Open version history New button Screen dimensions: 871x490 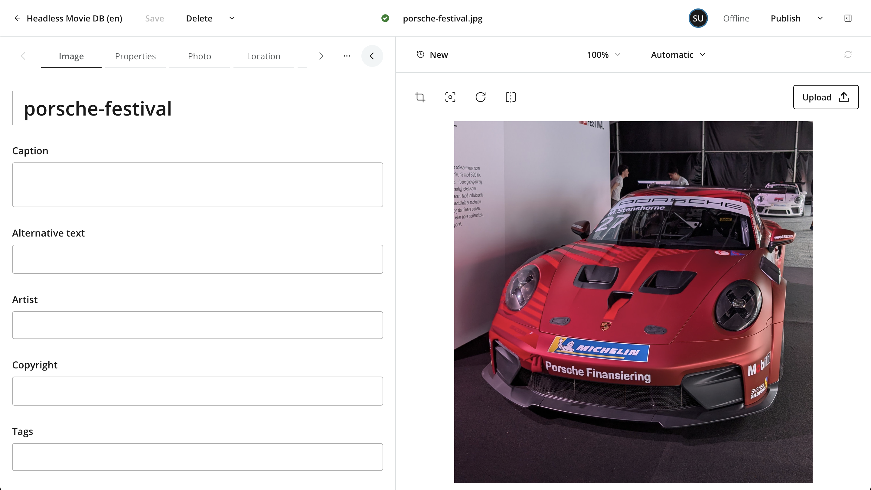tap(432, 55)
